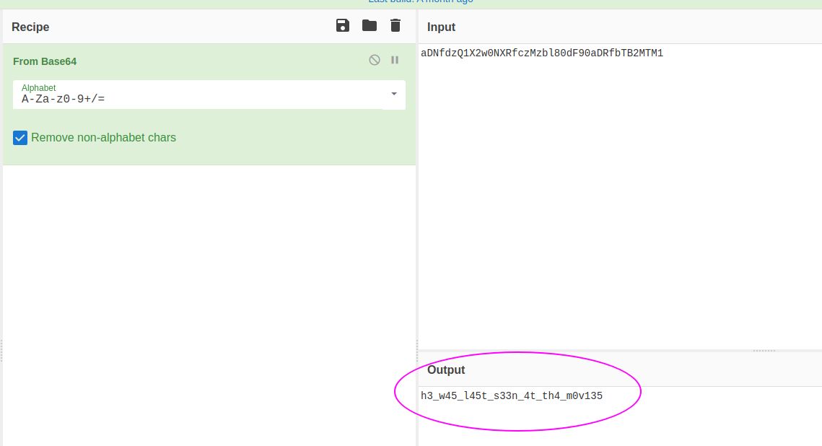This screenshot has height=446, width=822.
Task: Save the current recipe
Action: tap(342, 26)
